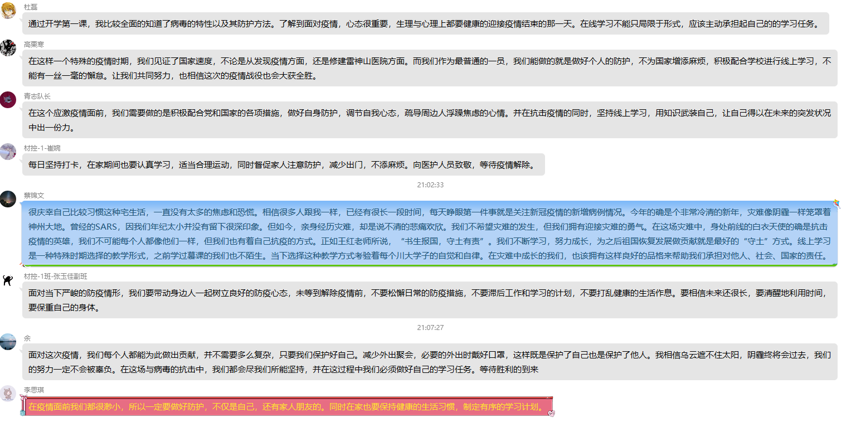This screenshot has height=422, width=851.
Task: Click the username 杜磊
Action: (x=31, y=6)
